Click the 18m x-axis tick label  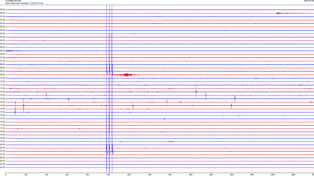191,175
